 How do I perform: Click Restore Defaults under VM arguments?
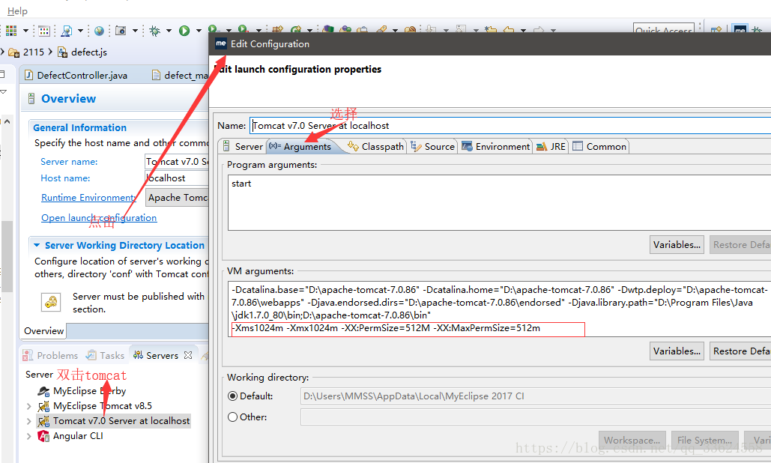pos(740,351)
